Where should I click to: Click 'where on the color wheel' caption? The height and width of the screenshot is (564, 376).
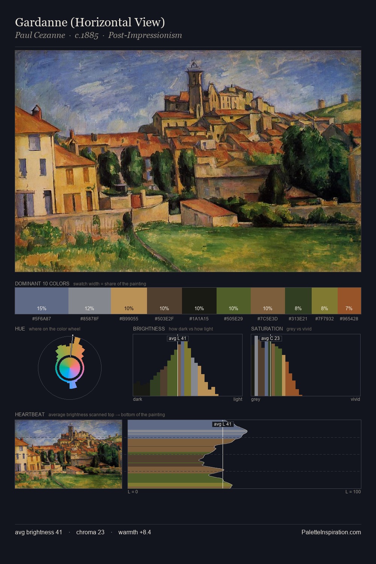pos(55,329)
